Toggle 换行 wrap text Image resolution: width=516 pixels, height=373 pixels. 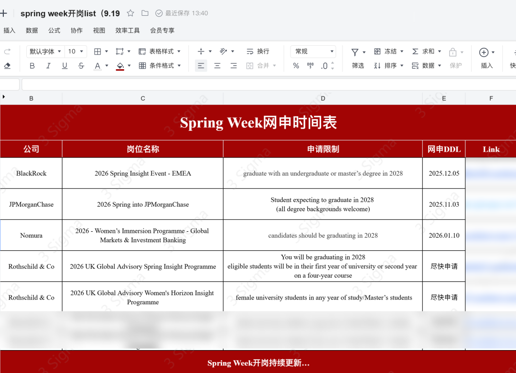258,51
